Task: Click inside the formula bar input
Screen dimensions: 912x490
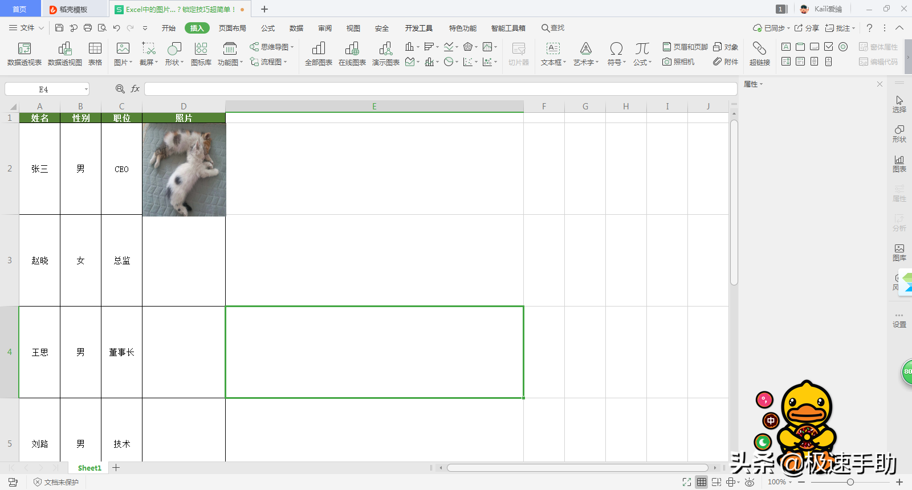Action: coord(441,89)
